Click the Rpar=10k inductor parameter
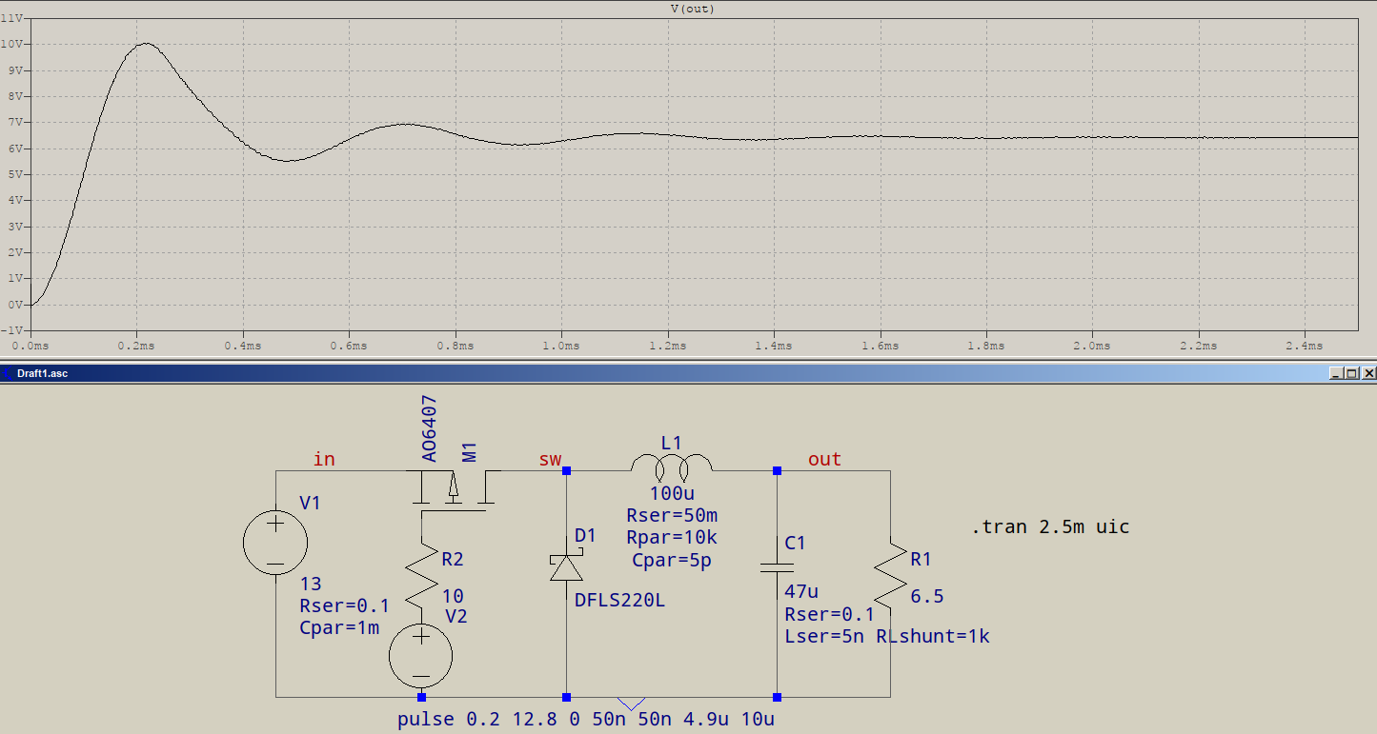 click(x=672, y=538)
